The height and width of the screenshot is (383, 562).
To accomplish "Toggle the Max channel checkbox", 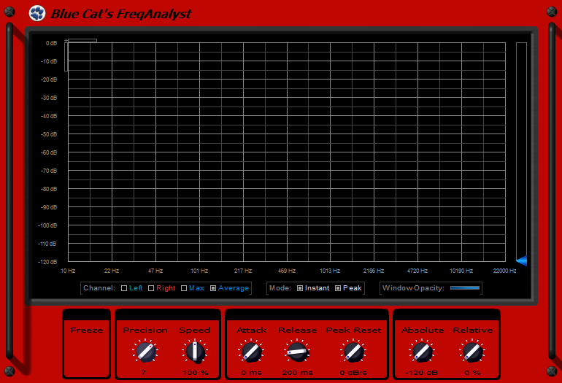I will pos(184,288).
